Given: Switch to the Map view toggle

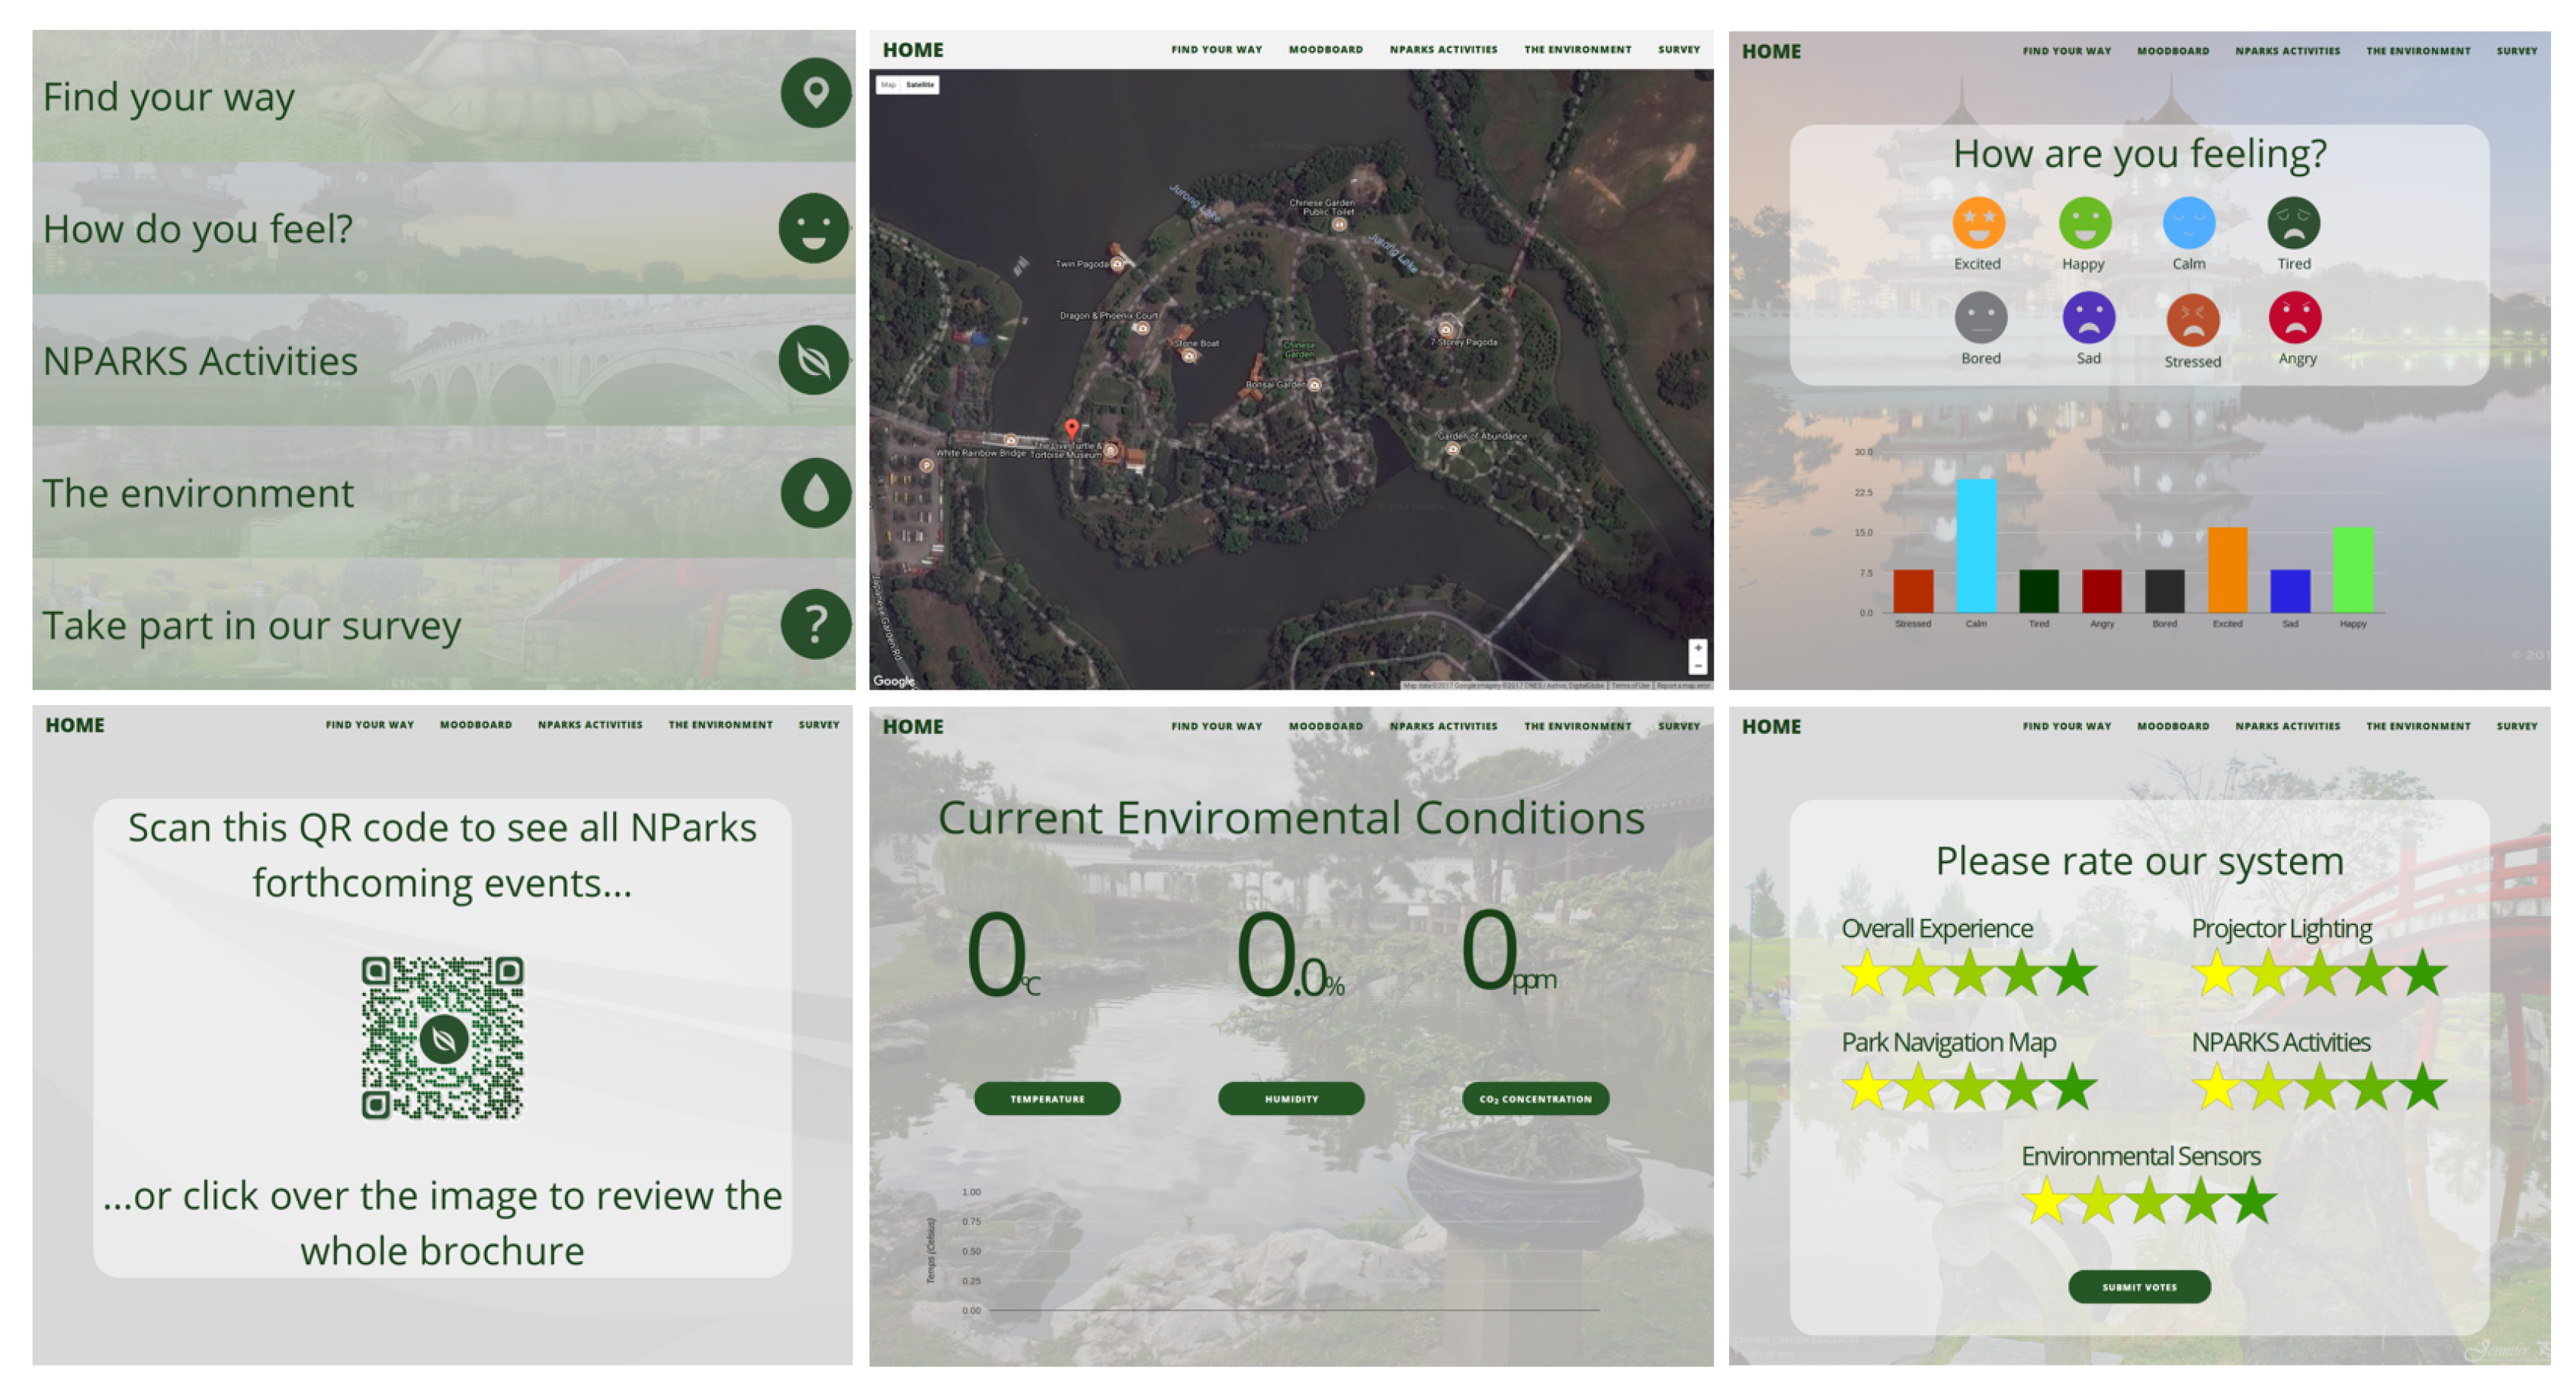Looking at the screenshot, I should point(888,85).
